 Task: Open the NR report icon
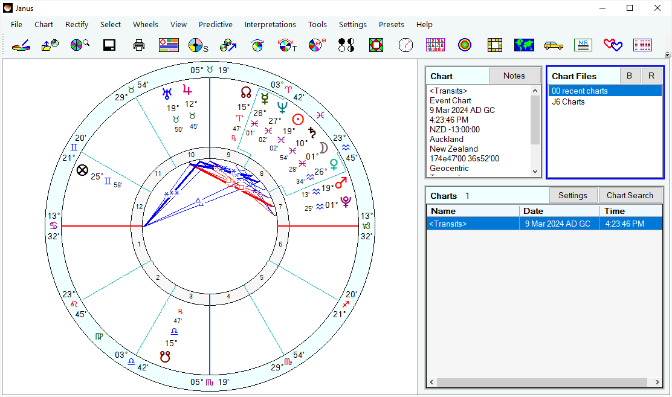click(583, 45)
